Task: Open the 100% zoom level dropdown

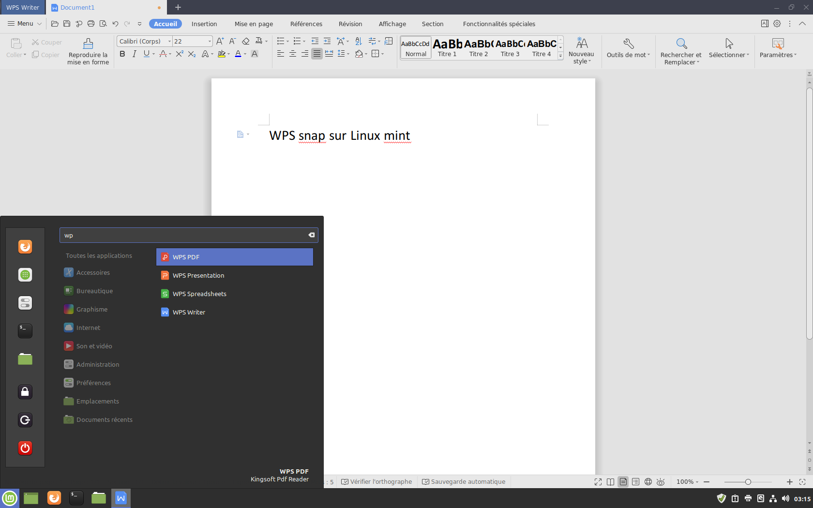Action: tap(687, 482)
